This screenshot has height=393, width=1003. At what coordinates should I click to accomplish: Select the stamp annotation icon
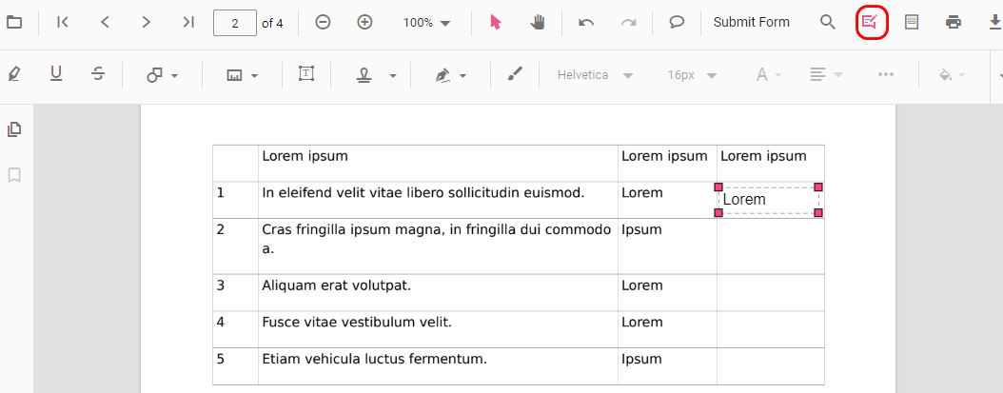(x=364, y=75)
